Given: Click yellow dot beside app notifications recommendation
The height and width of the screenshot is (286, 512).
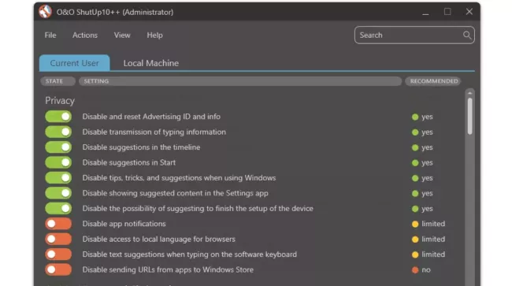Looking at the screenshot, I should click(415, 224).
